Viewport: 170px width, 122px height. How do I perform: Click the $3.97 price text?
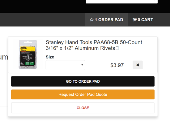click(117, 65)
